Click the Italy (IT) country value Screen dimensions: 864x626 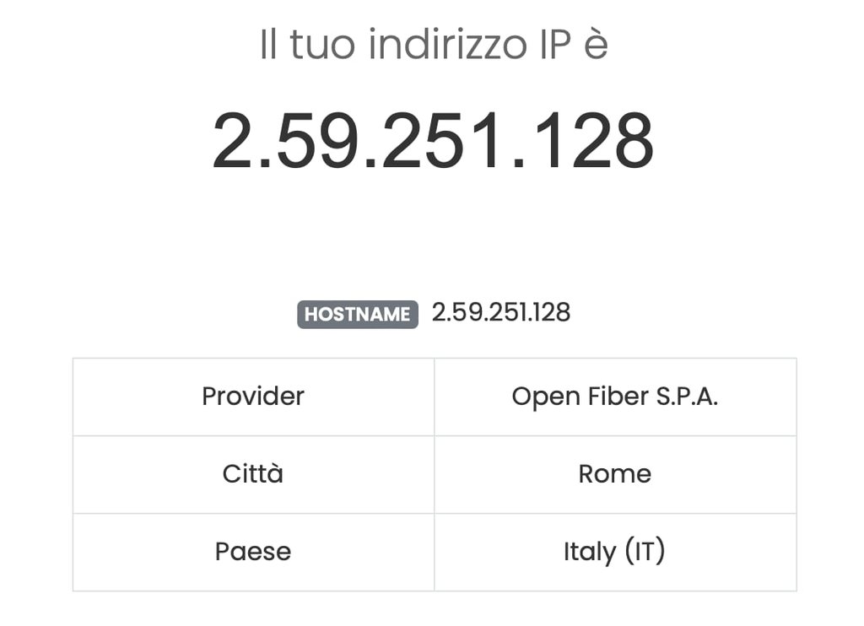tap(614, 552)
